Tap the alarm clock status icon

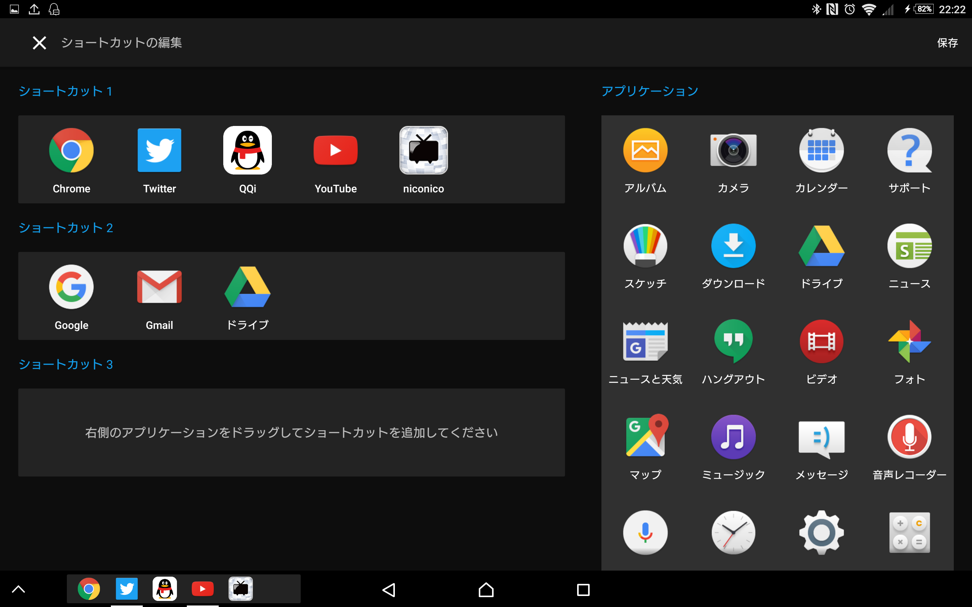click(849, 9)
